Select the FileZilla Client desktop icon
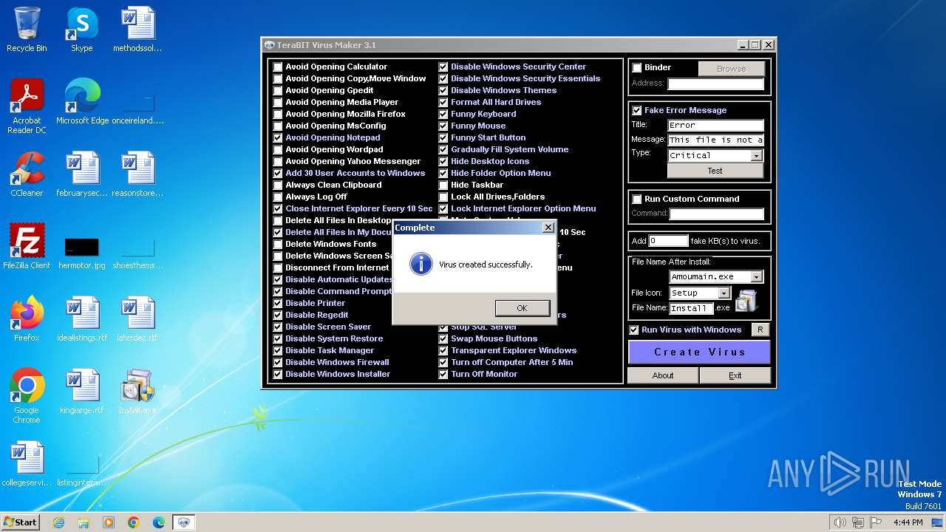This screenshot has width=946, height=532. point(27,247)
